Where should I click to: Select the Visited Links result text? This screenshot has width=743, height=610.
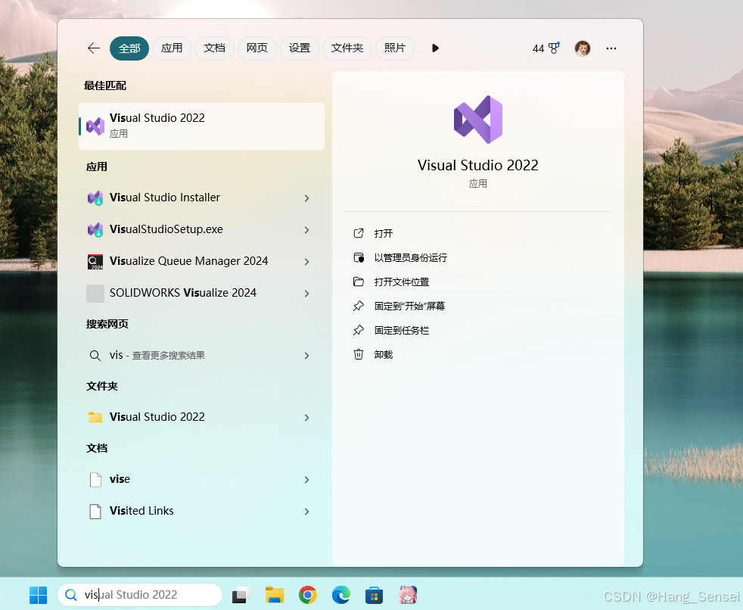pyautogui.click(x=141, y=511)
